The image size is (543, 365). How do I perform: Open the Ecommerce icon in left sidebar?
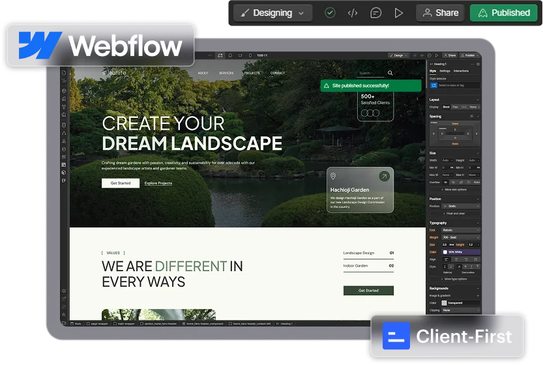point(64,149)
